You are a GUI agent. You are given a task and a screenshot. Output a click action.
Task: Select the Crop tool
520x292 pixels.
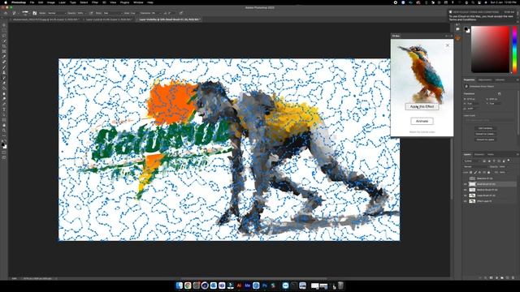[4, 46]
